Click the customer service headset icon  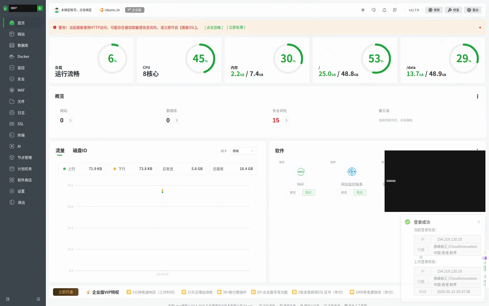click(x=373, y=10)
